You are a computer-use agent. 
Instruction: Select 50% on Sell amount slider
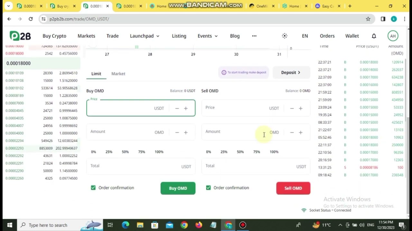(240, 152)
